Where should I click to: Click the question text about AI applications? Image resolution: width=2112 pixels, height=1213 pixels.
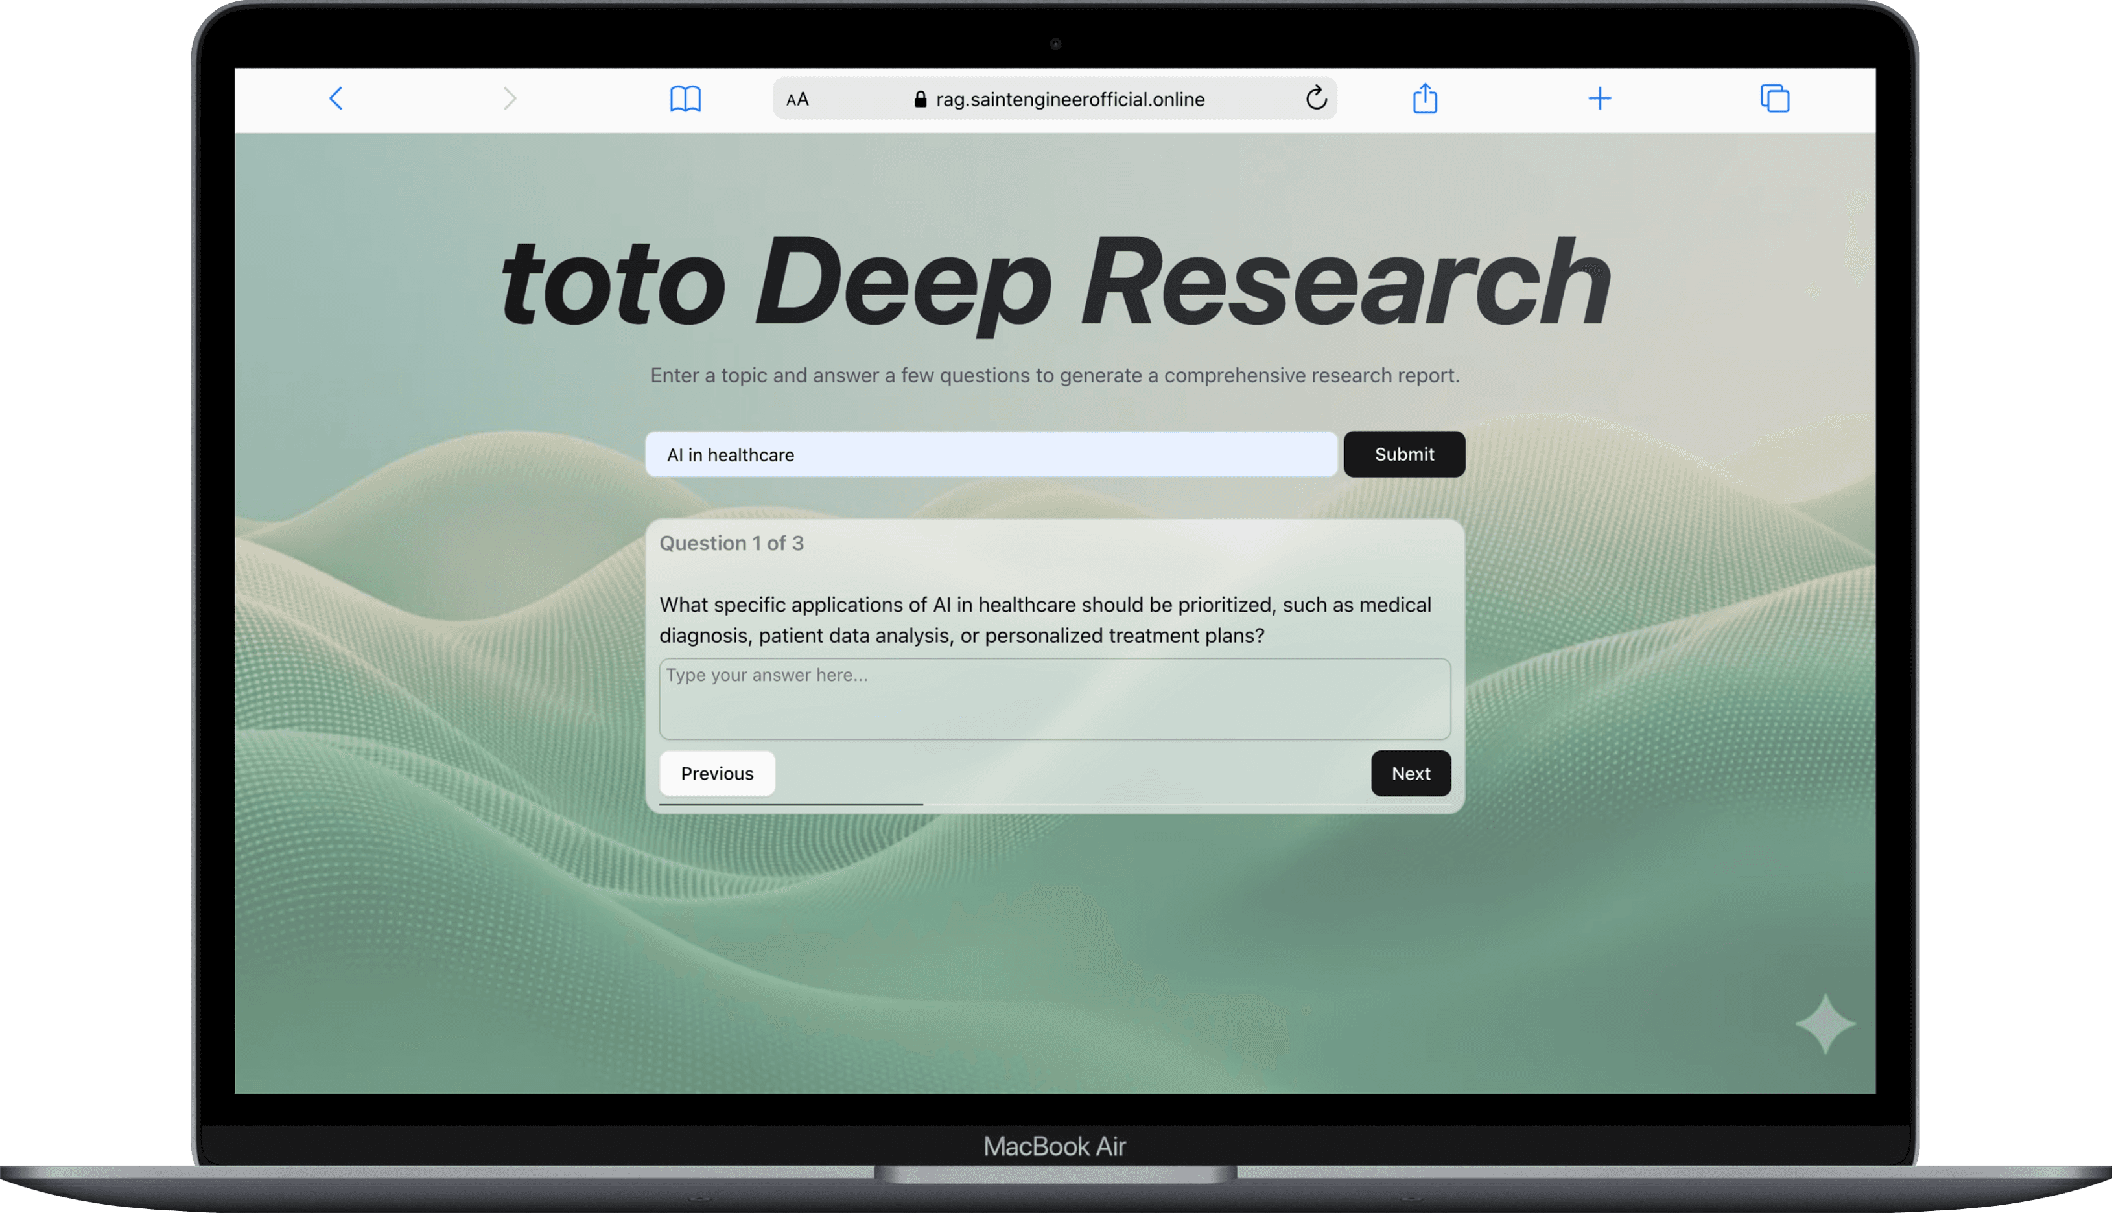tap(1044, 620)
